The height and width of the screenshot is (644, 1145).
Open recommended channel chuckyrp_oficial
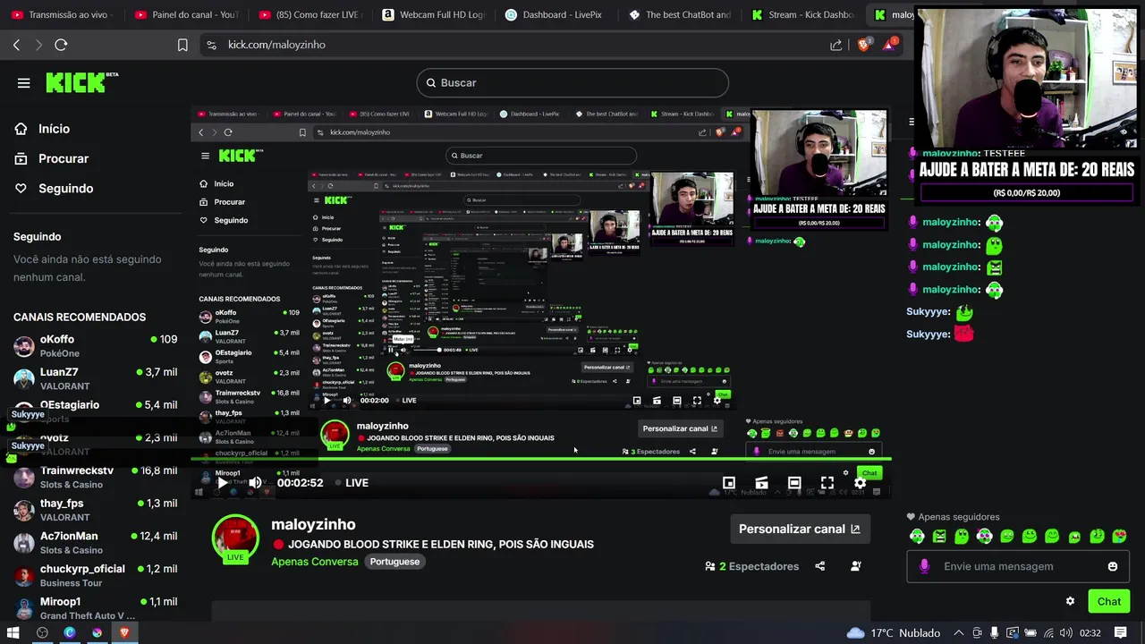(x=95, y=575)
